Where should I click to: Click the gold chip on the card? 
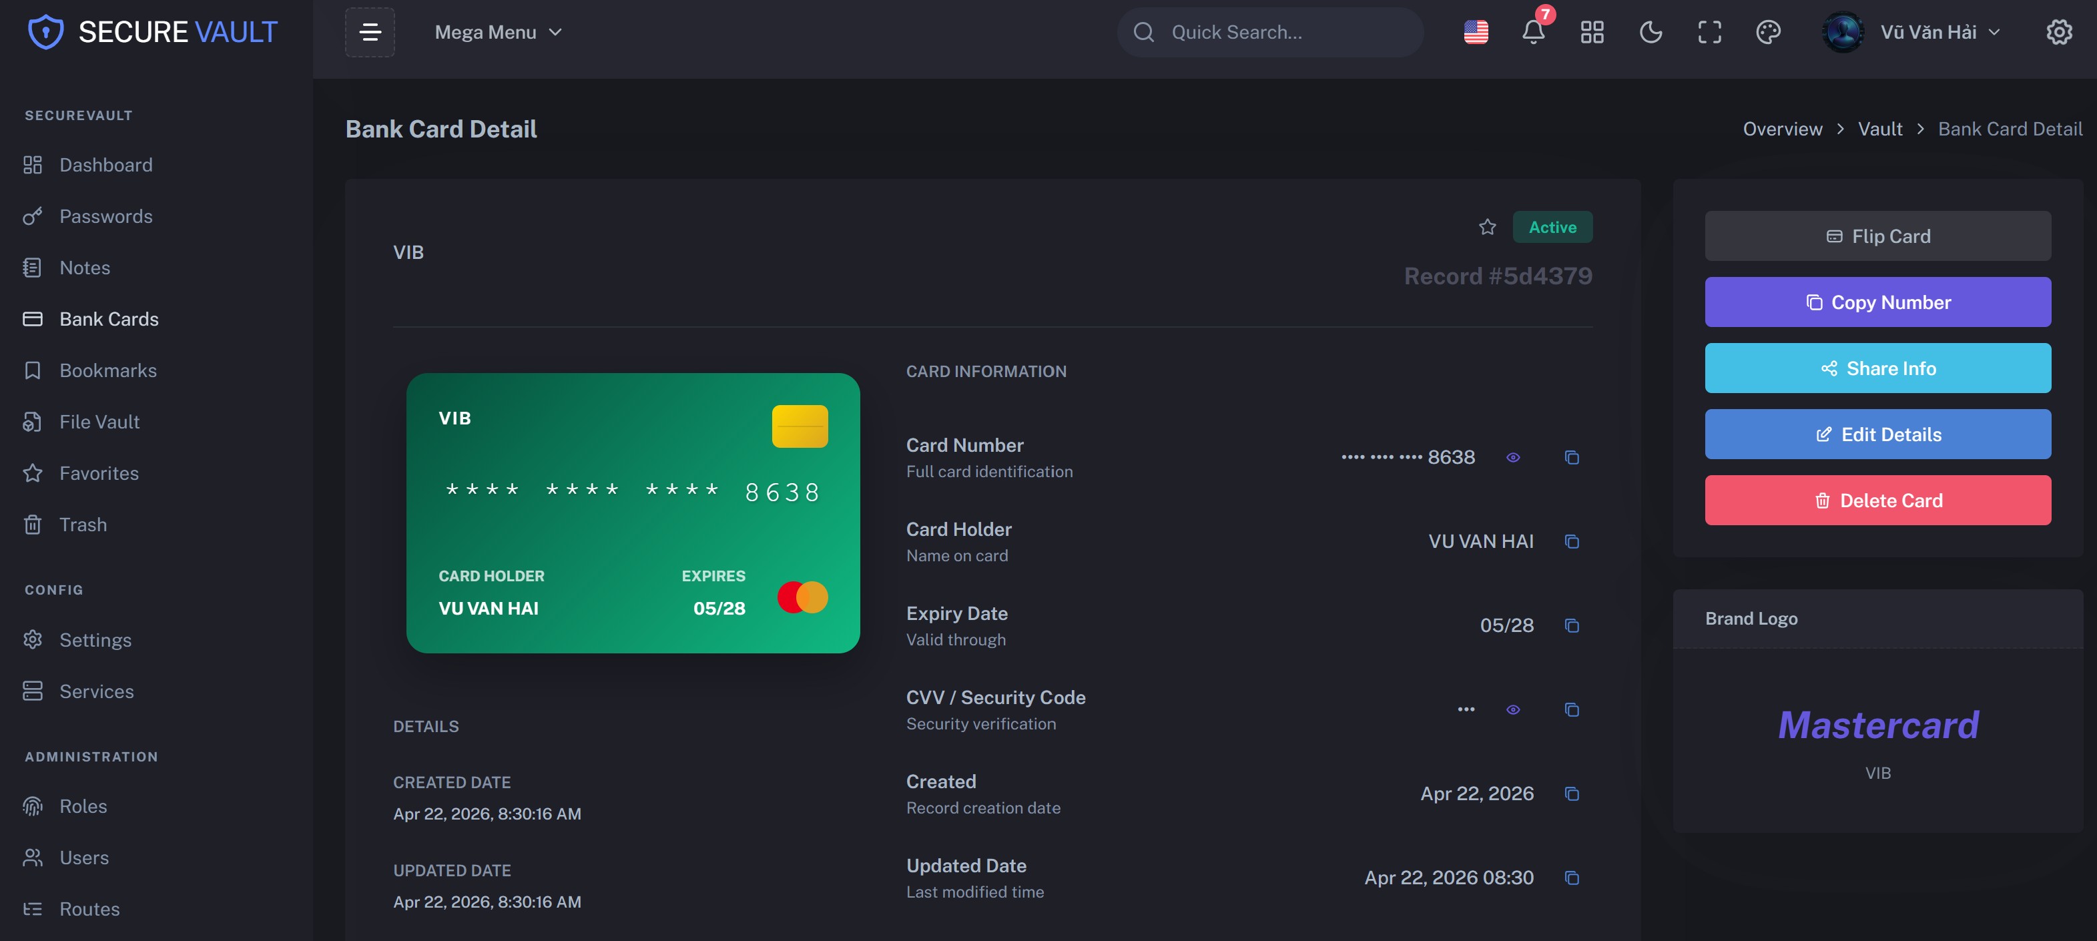point(800,426)
